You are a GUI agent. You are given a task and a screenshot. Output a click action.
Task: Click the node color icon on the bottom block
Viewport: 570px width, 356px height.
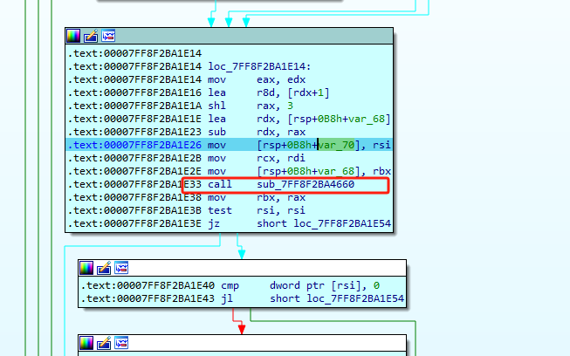click(x=86, y=344)
